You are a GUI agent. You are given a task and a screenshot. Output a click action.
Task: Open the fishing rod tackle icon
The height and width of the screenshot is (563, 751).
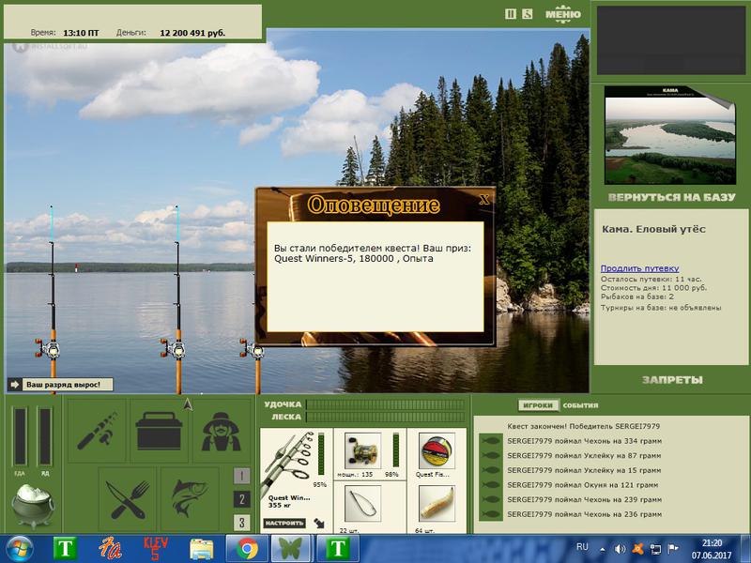97,432
